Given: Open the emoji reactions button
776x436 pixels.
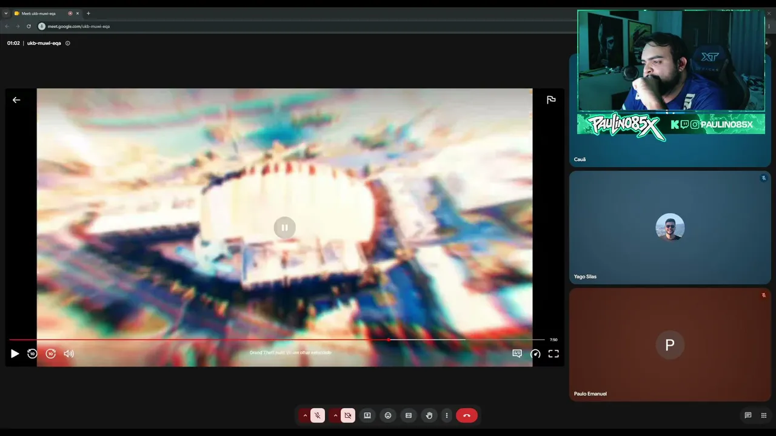Looking at the screenshot, I should click(388, 415).
